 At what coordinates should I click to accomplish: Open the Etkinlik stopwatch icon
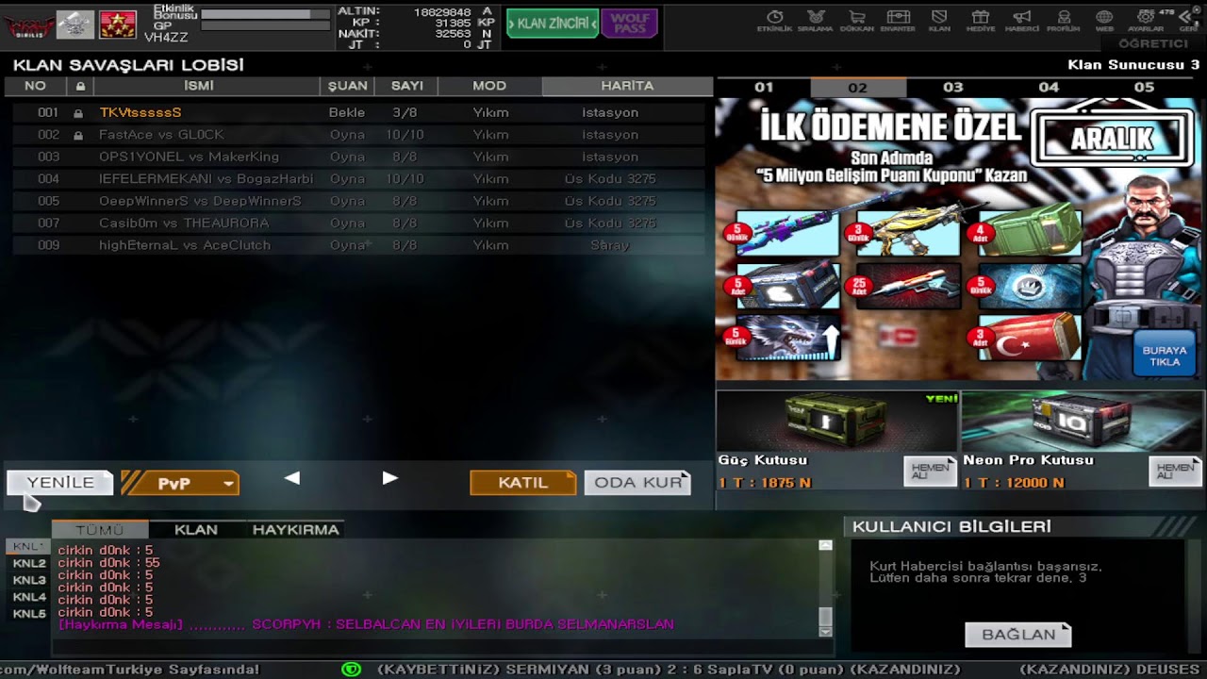click(775, 18)
